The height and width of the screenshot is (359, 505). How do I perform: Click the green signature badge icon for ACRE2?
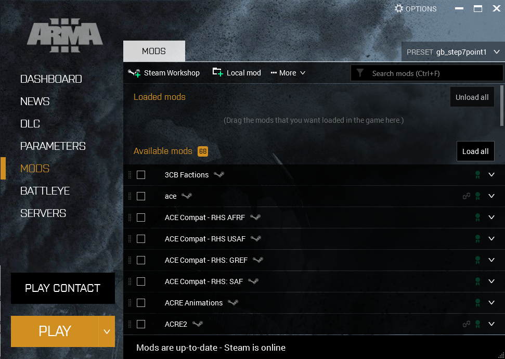tap(477, 324)
